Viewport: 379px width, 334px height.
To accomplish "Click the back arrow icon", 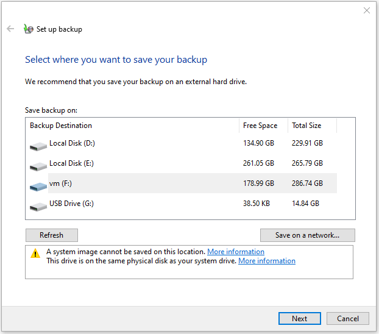I will tap(10, 29).
